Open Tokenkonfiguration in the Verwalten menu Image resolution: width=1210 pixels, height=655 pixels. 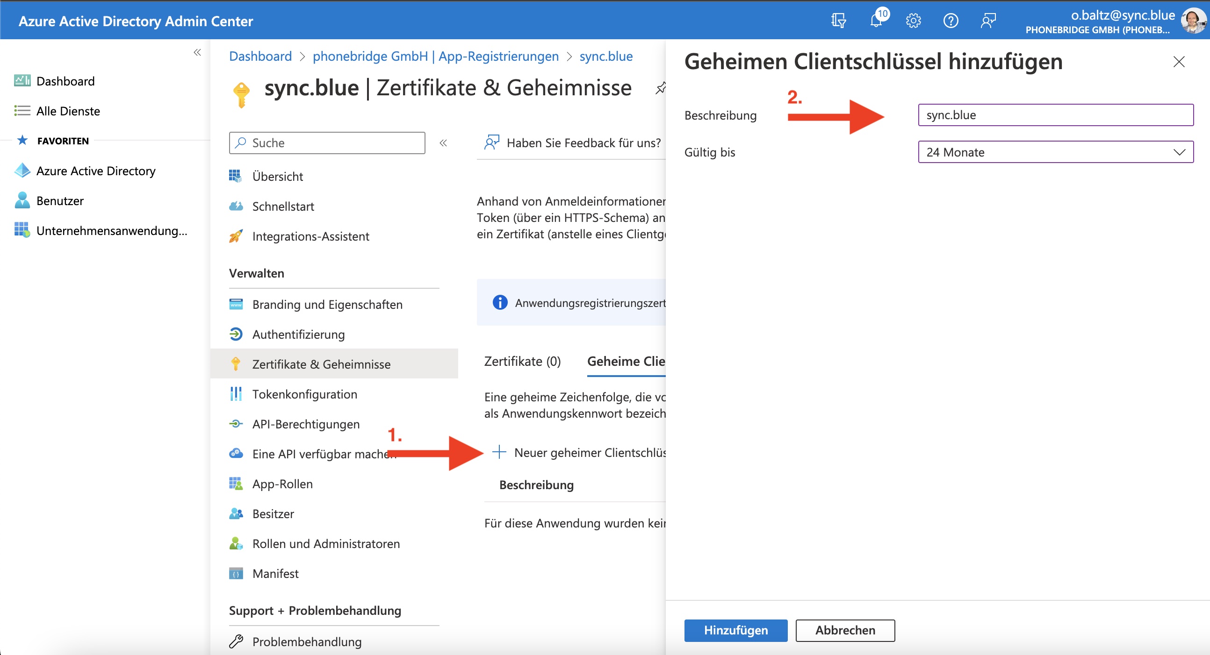[304, 394]
